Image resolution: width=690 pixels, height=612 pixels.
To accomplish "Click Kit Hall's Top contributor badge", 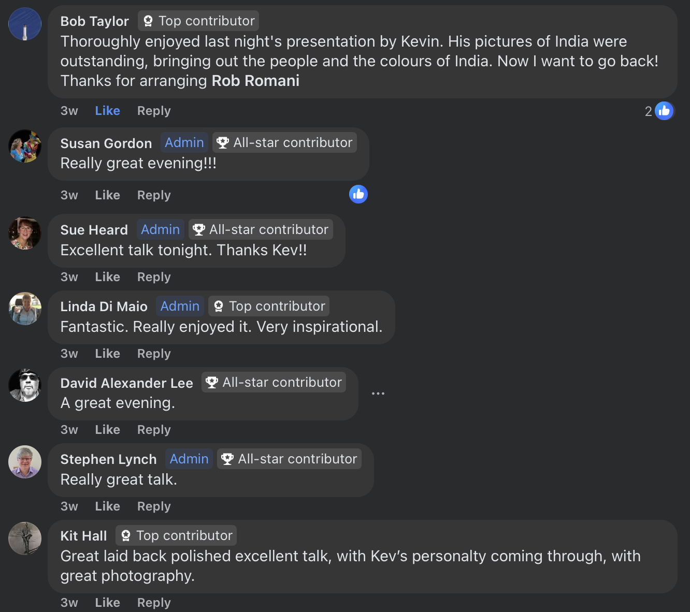I will (x=176, y=535).
